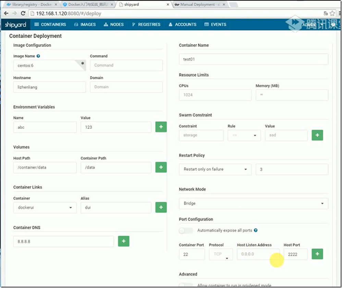Click the Host Path field

coord(45,168)
